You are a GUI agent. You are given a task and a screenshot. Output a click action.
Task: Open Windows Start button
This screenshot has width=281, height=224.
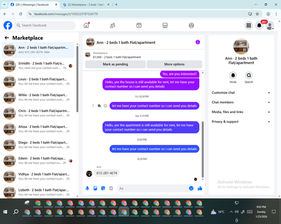click(5, 212)
